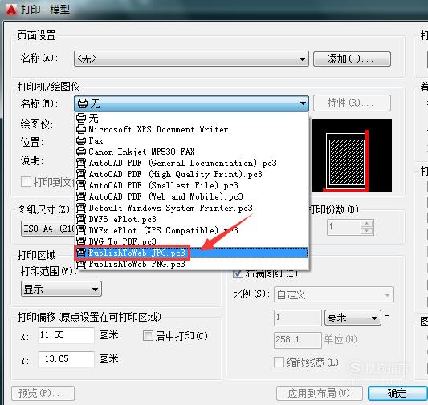
Task: Click plotter icon beside PublishToWeb PNG.pc3
Action: tap(81, 264)
